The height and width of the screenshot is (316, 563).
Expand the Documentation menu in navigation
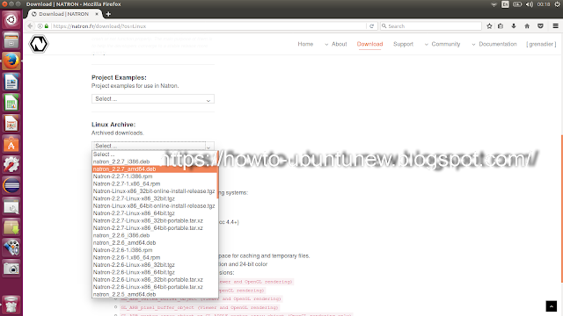(494, 44)
